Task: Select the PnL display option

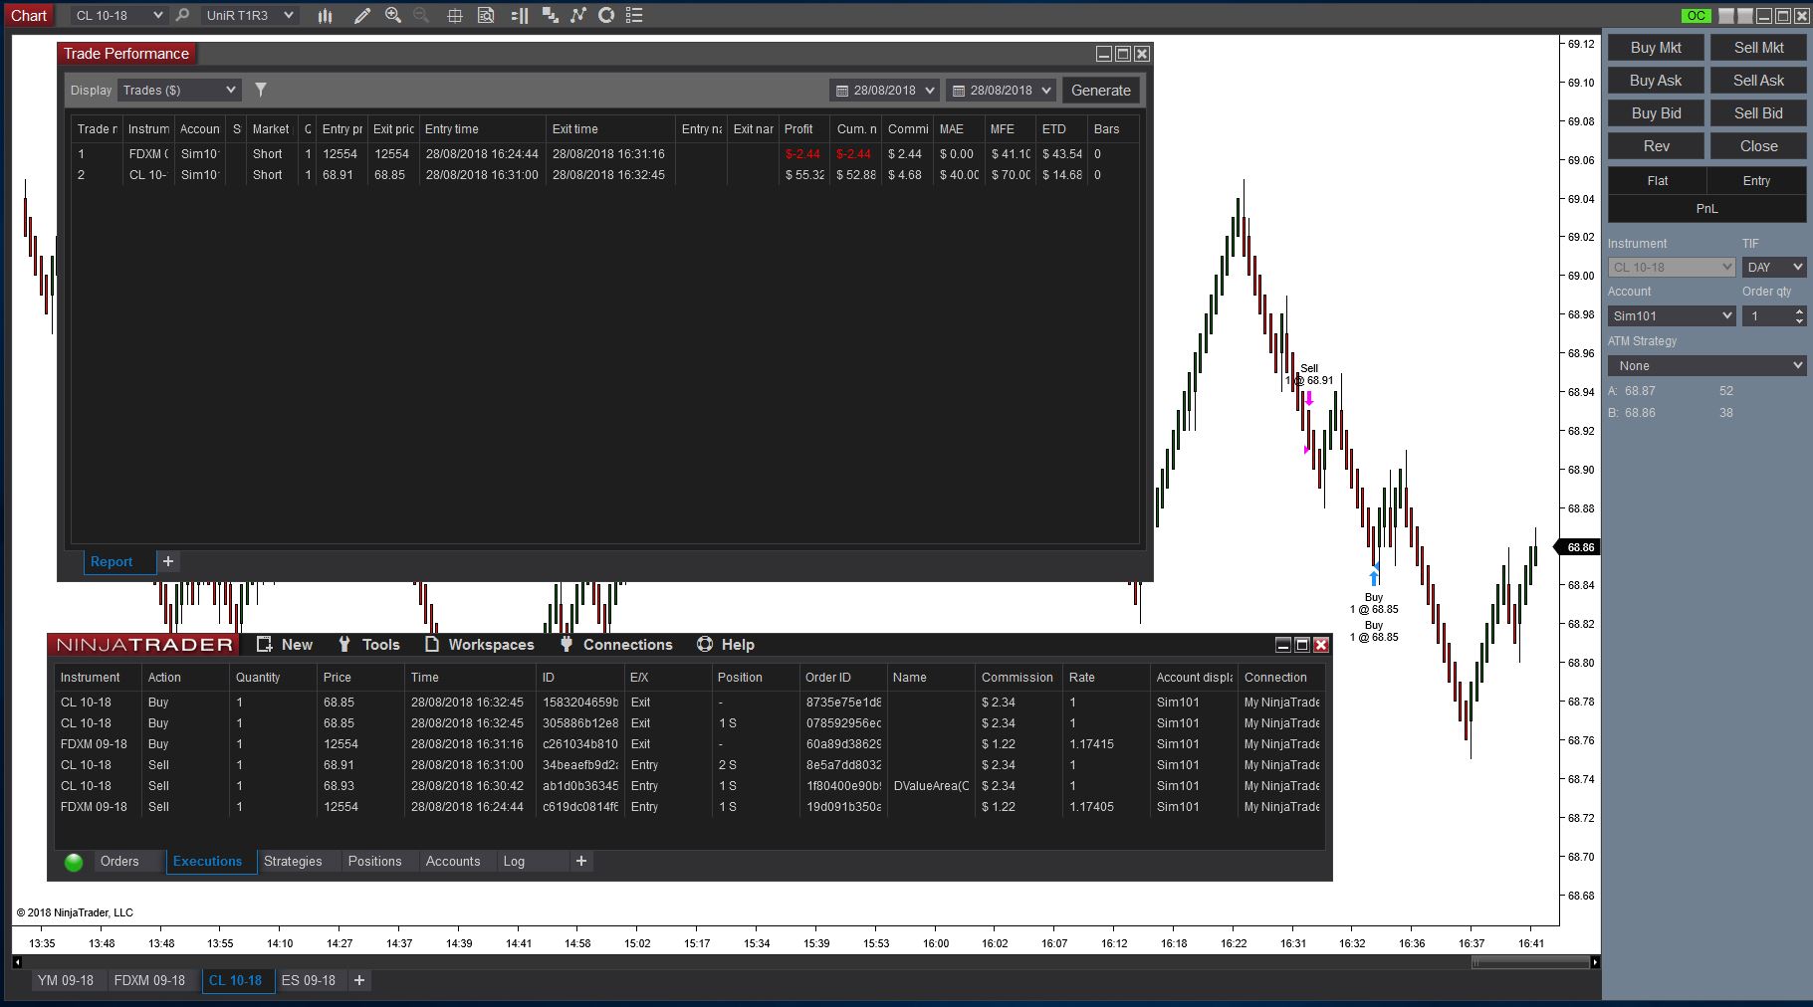Action: coord(1707,209)
